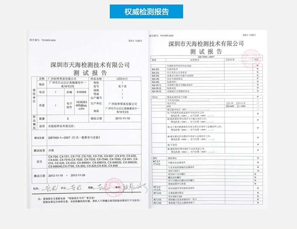The height and width of the screenshot is (229, 297).
Task: Click the 试验结果 column header
Action: [x=230, y=60]
